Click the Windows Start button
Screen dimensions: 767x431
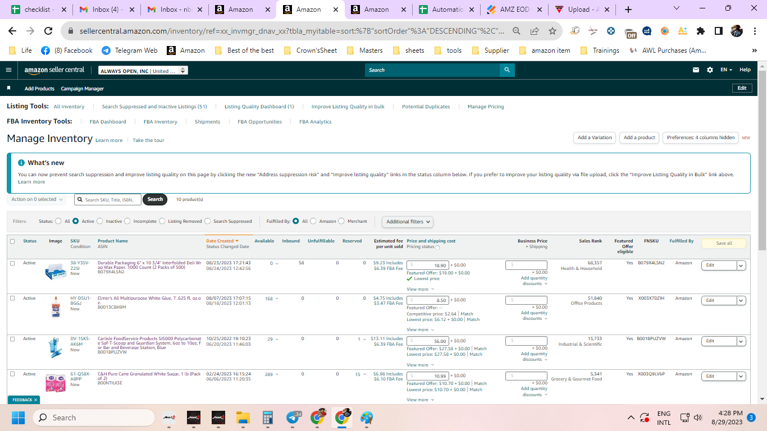pos(19,418)
